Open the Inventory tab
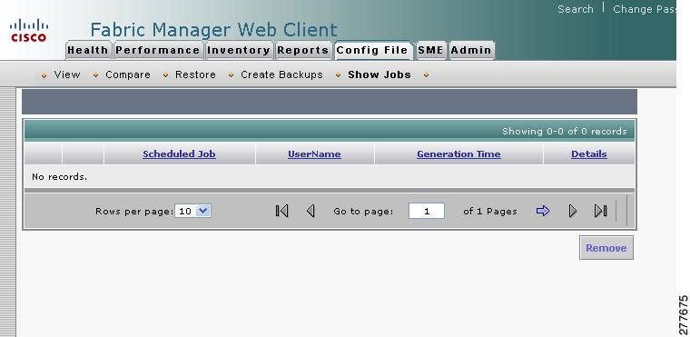The height and width of the screenshot is (337, 690). tap(239, 50)
